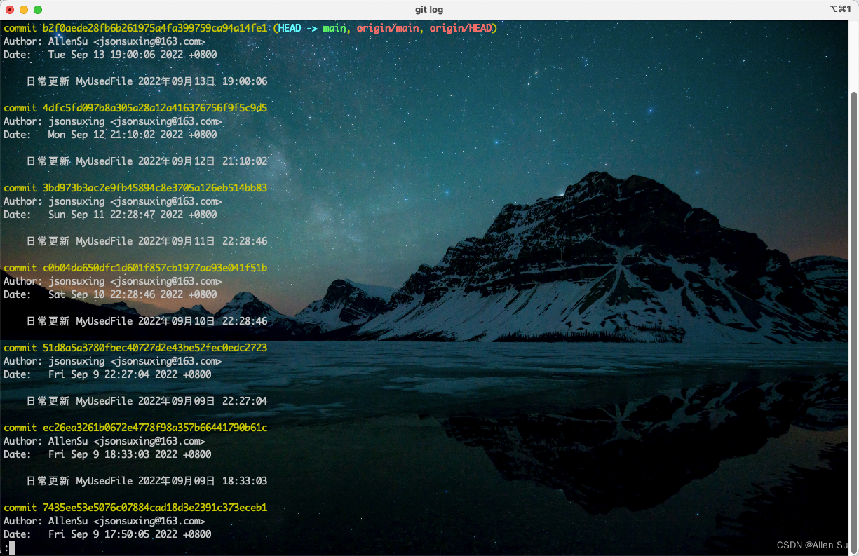Click commit message dated 2022年09月10日 22:28:46

pyautogui.click(x=147, y=321)
